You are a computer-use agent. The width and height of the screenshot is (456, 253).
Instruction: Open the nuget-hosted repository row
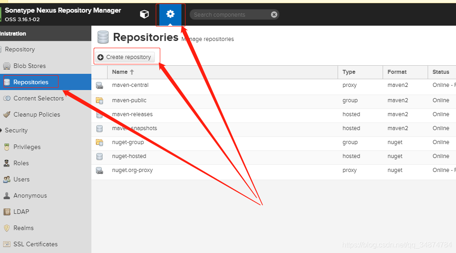point(274,157)
